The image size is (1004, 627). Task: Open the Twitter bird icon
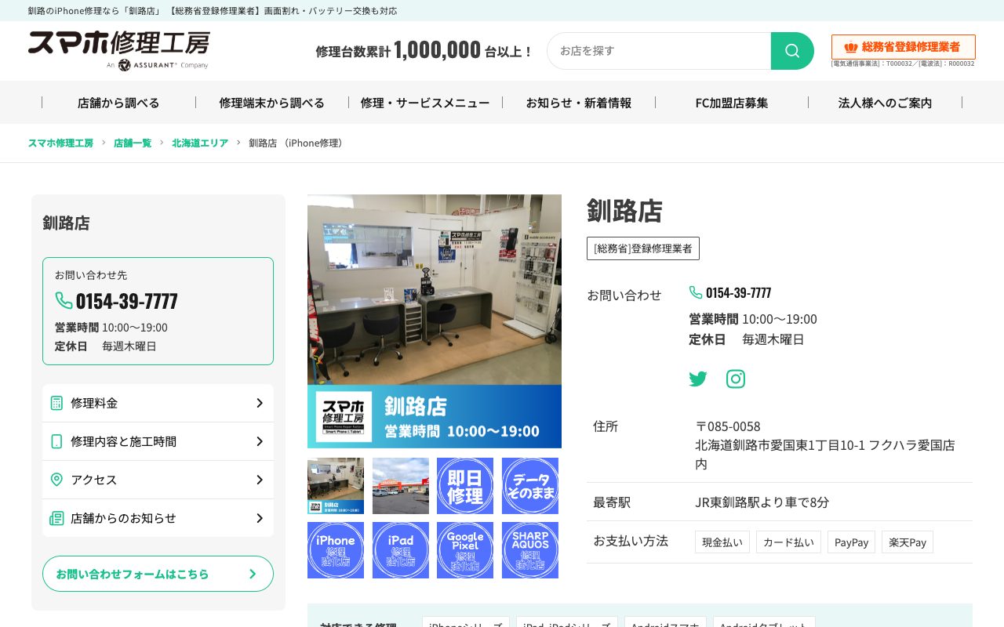pyautogui.click(x=698, y=379)
